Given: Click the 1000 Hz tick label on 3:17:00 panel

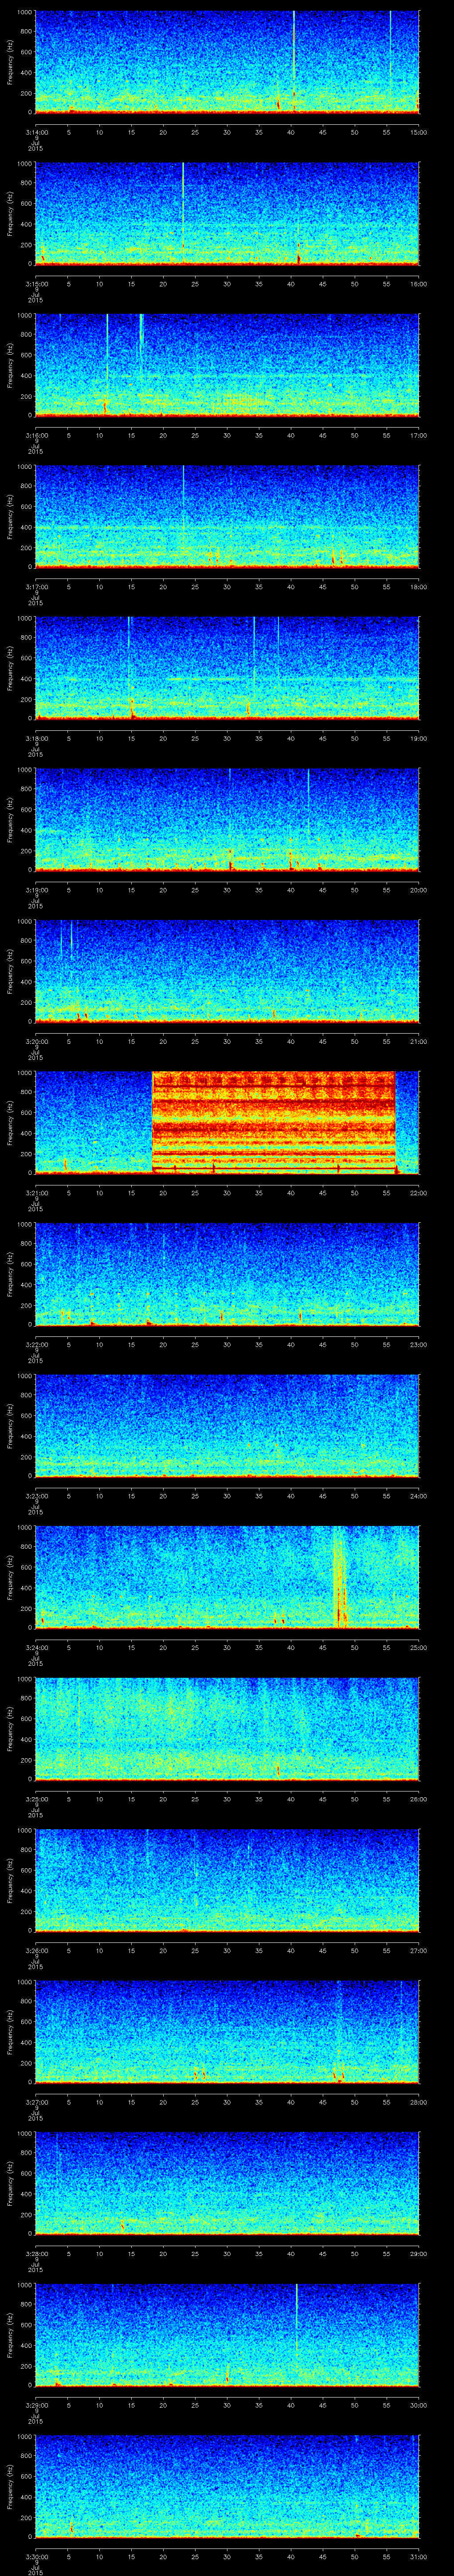Looking at the screenshot, I should click(24, 467).
